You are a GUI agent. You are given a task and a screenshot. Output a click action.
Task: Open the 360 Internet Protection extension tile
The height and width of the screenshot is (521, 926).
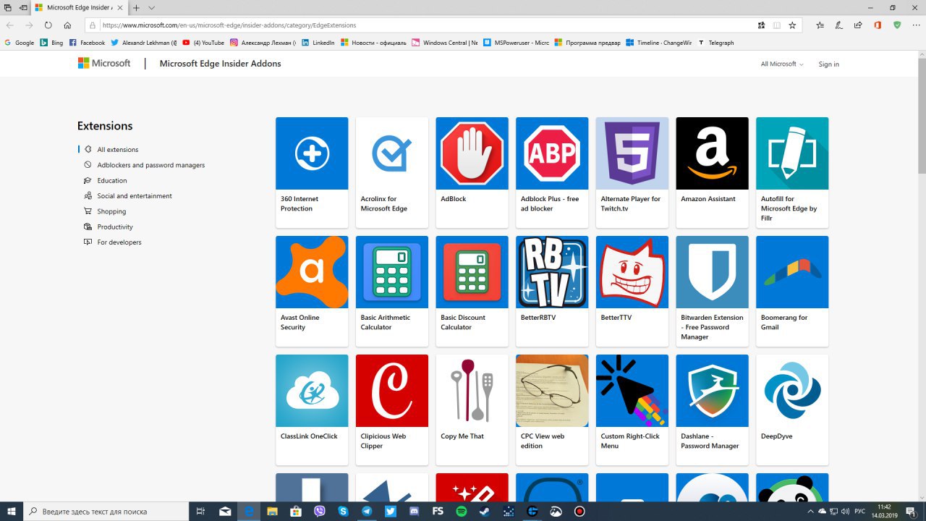pos(312,172)
